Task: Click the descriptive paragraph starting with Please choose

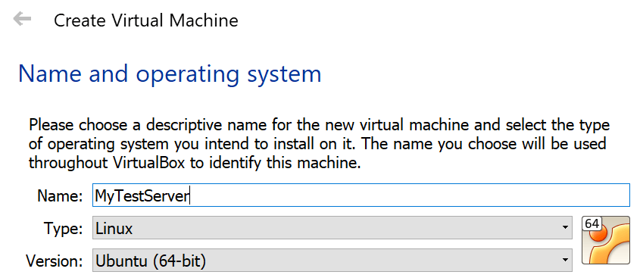Action: click(x=319, y=144)
